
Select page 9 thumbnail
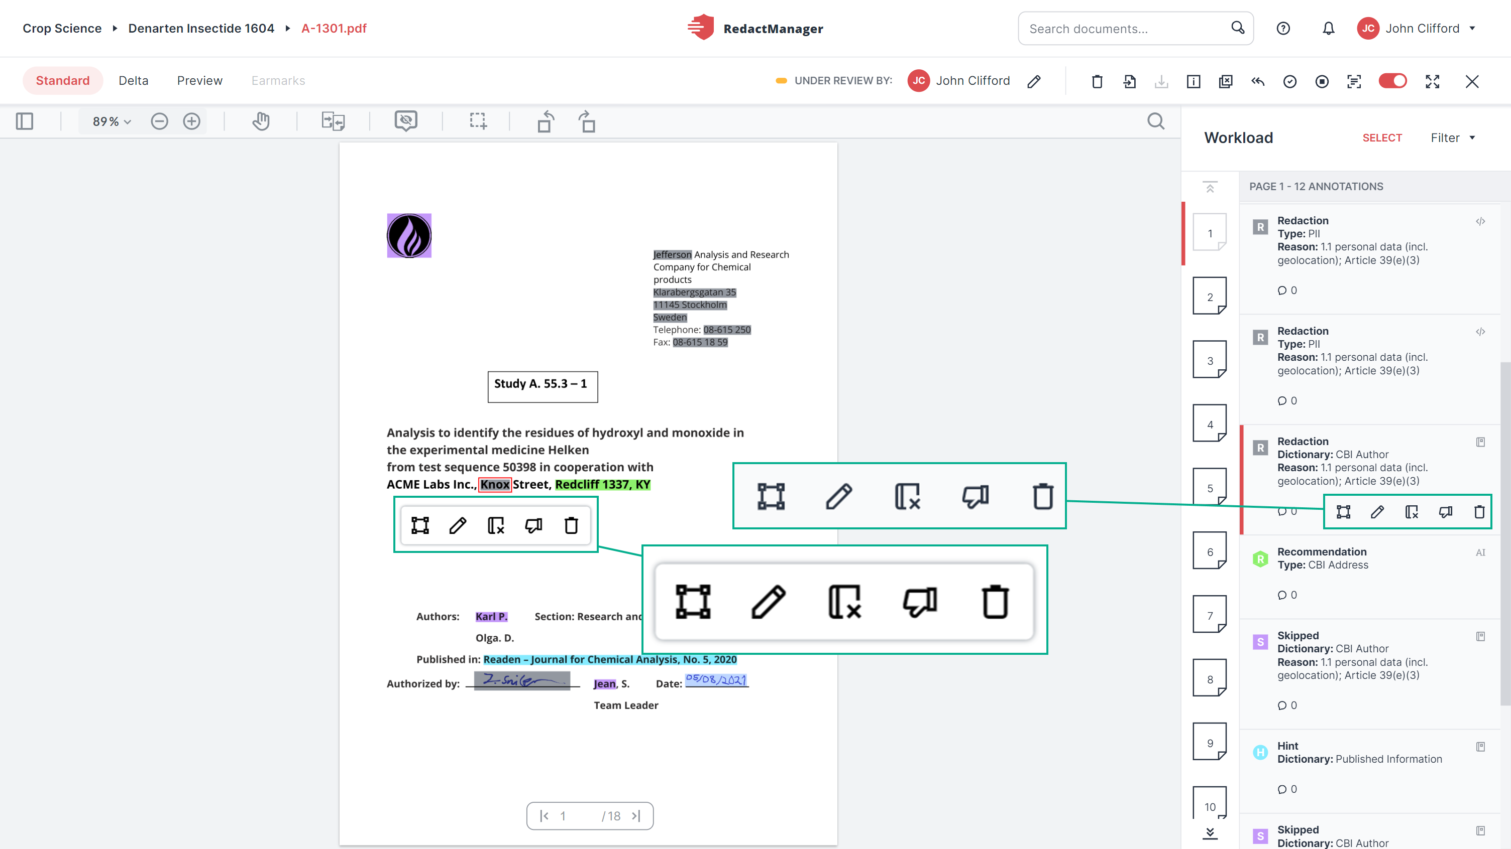[1210, 742]
